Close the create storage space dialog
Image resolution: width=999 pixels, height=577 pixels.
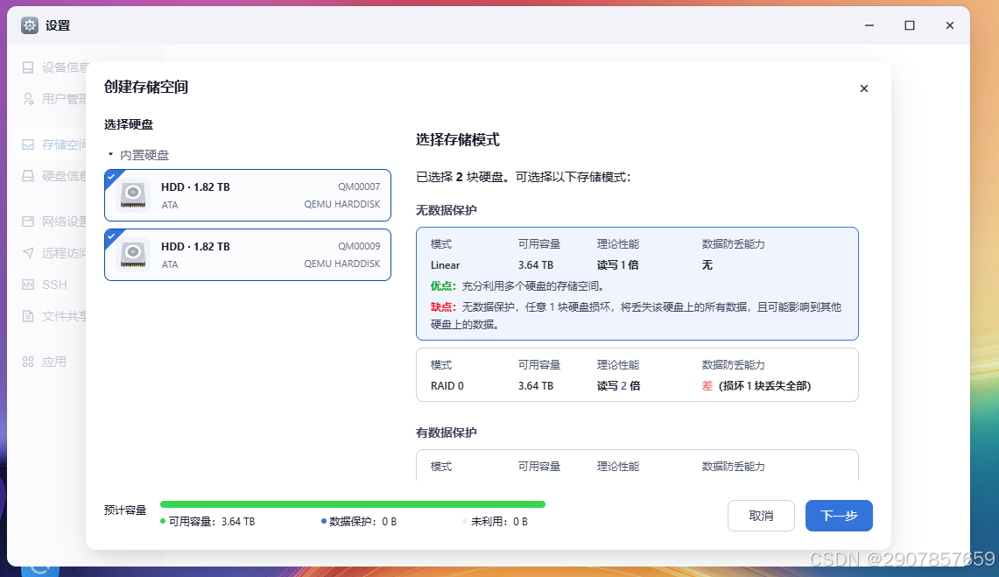(864, 88)
